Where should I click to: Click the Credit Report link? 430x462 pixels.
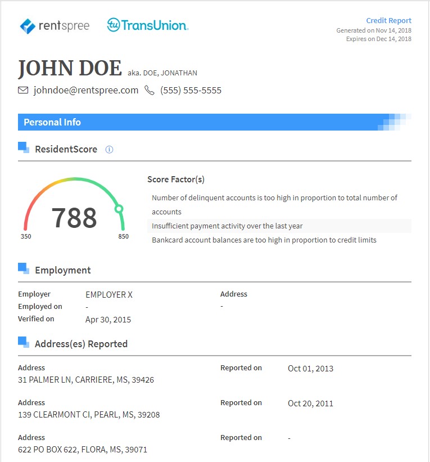[x=388, y=21]
